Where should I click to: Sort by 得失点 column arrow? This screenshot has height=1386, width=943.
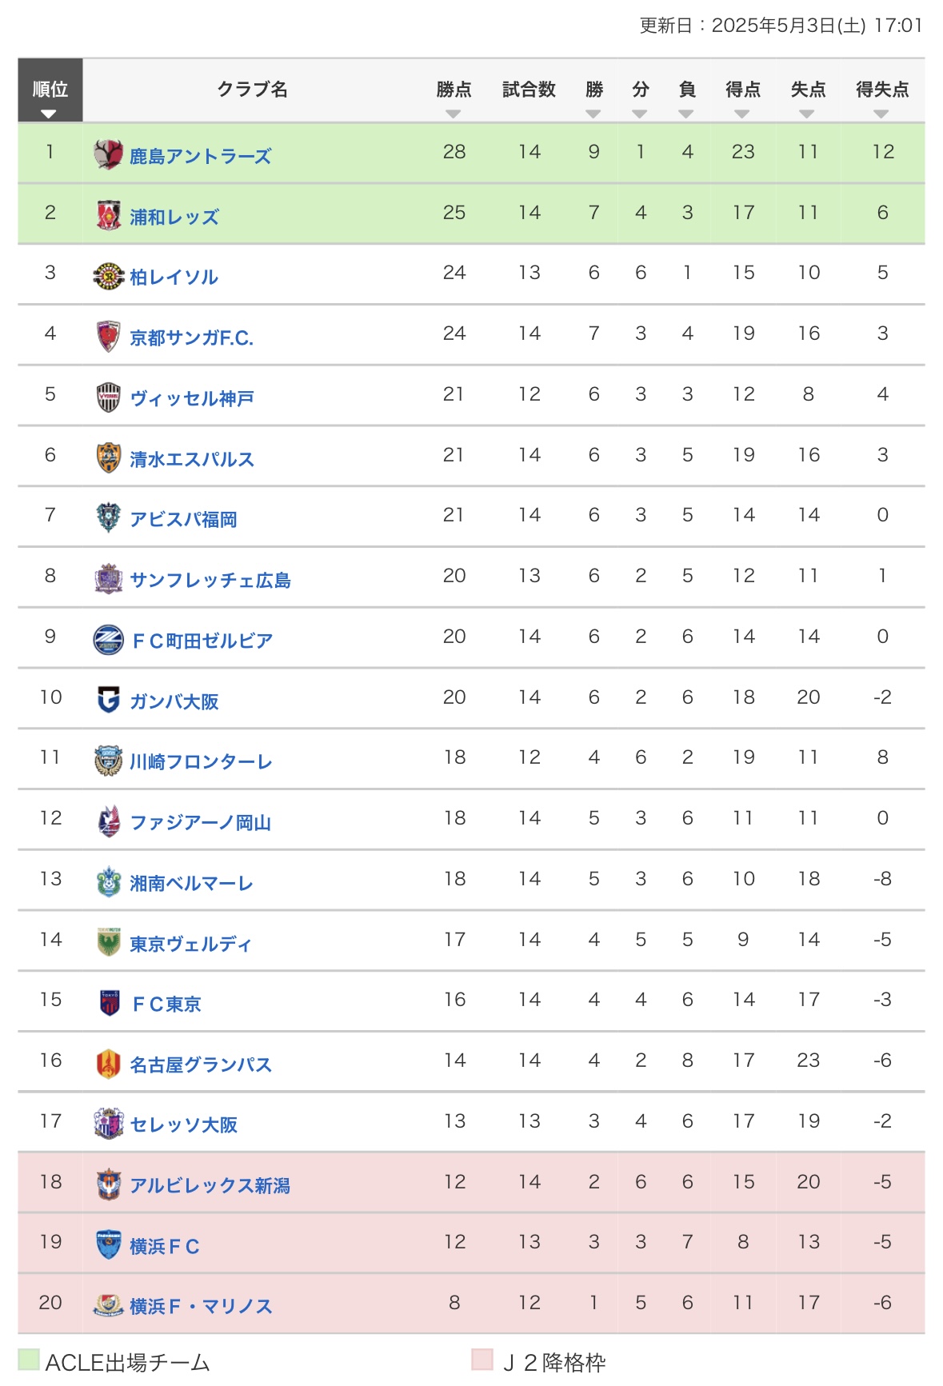pos(881,114)
